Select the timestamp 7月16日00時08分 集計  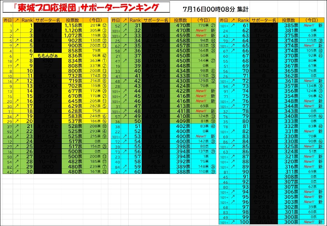pyautogui.click(x=215, y=9)
